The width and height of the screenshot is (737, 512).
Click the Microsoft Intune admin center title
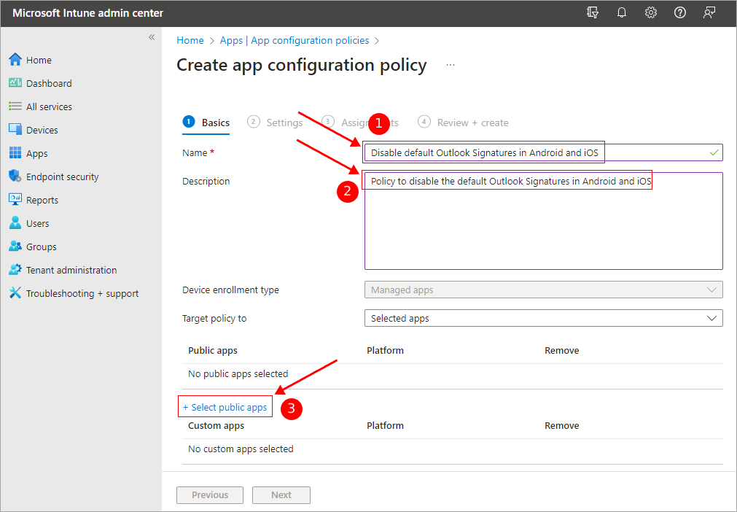coord(88,12)
